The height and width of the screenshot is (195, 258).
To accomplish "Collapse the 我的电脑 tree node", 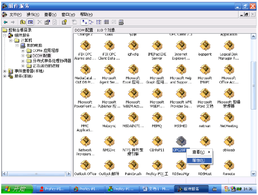I will tap(17, 46).
